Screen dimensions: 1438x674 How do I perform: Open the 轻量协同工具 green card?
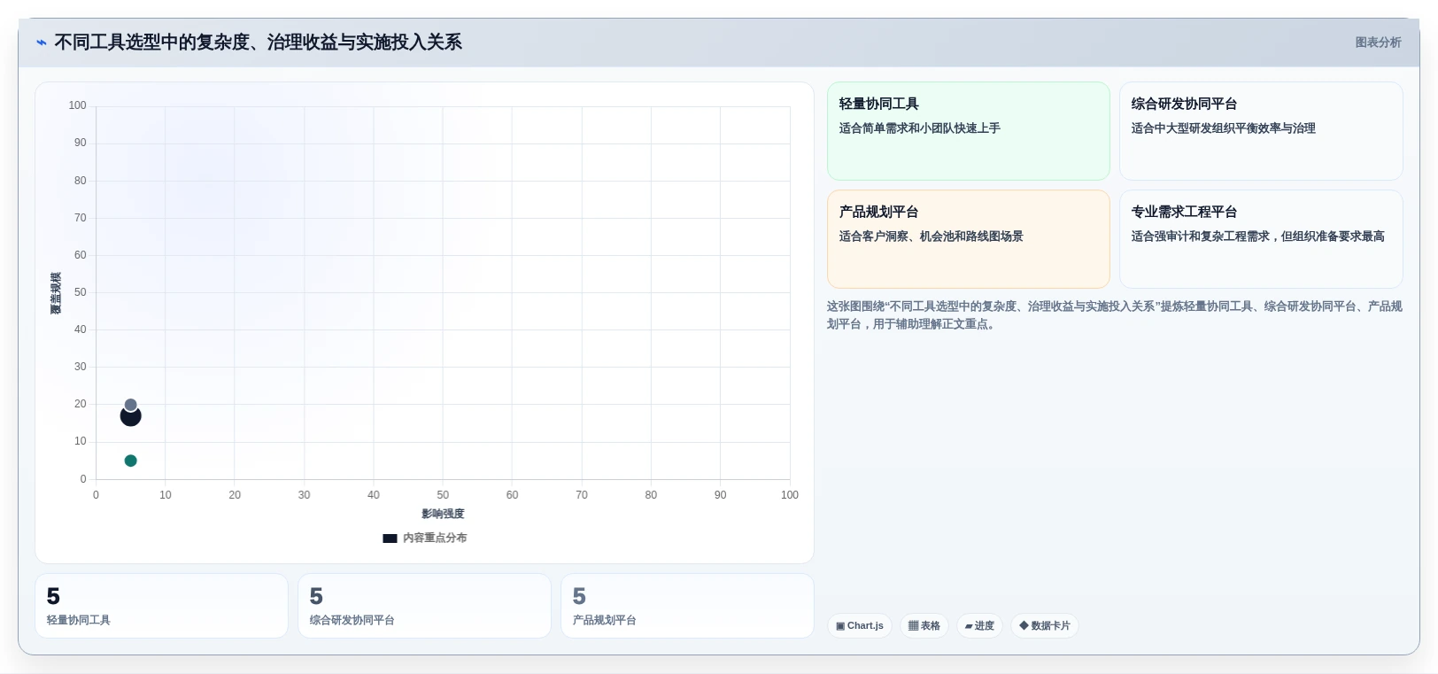click(x=968, y=131)
